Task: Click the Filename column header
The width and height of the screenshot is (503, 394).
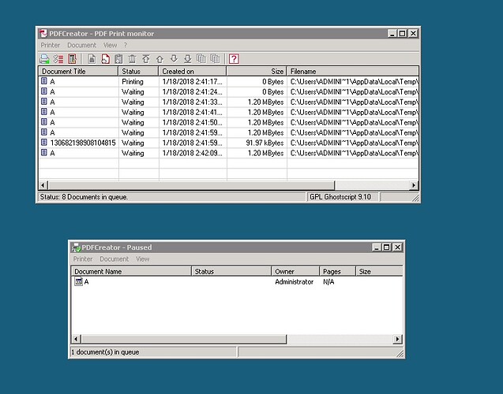Action: (x=352, y=72)
